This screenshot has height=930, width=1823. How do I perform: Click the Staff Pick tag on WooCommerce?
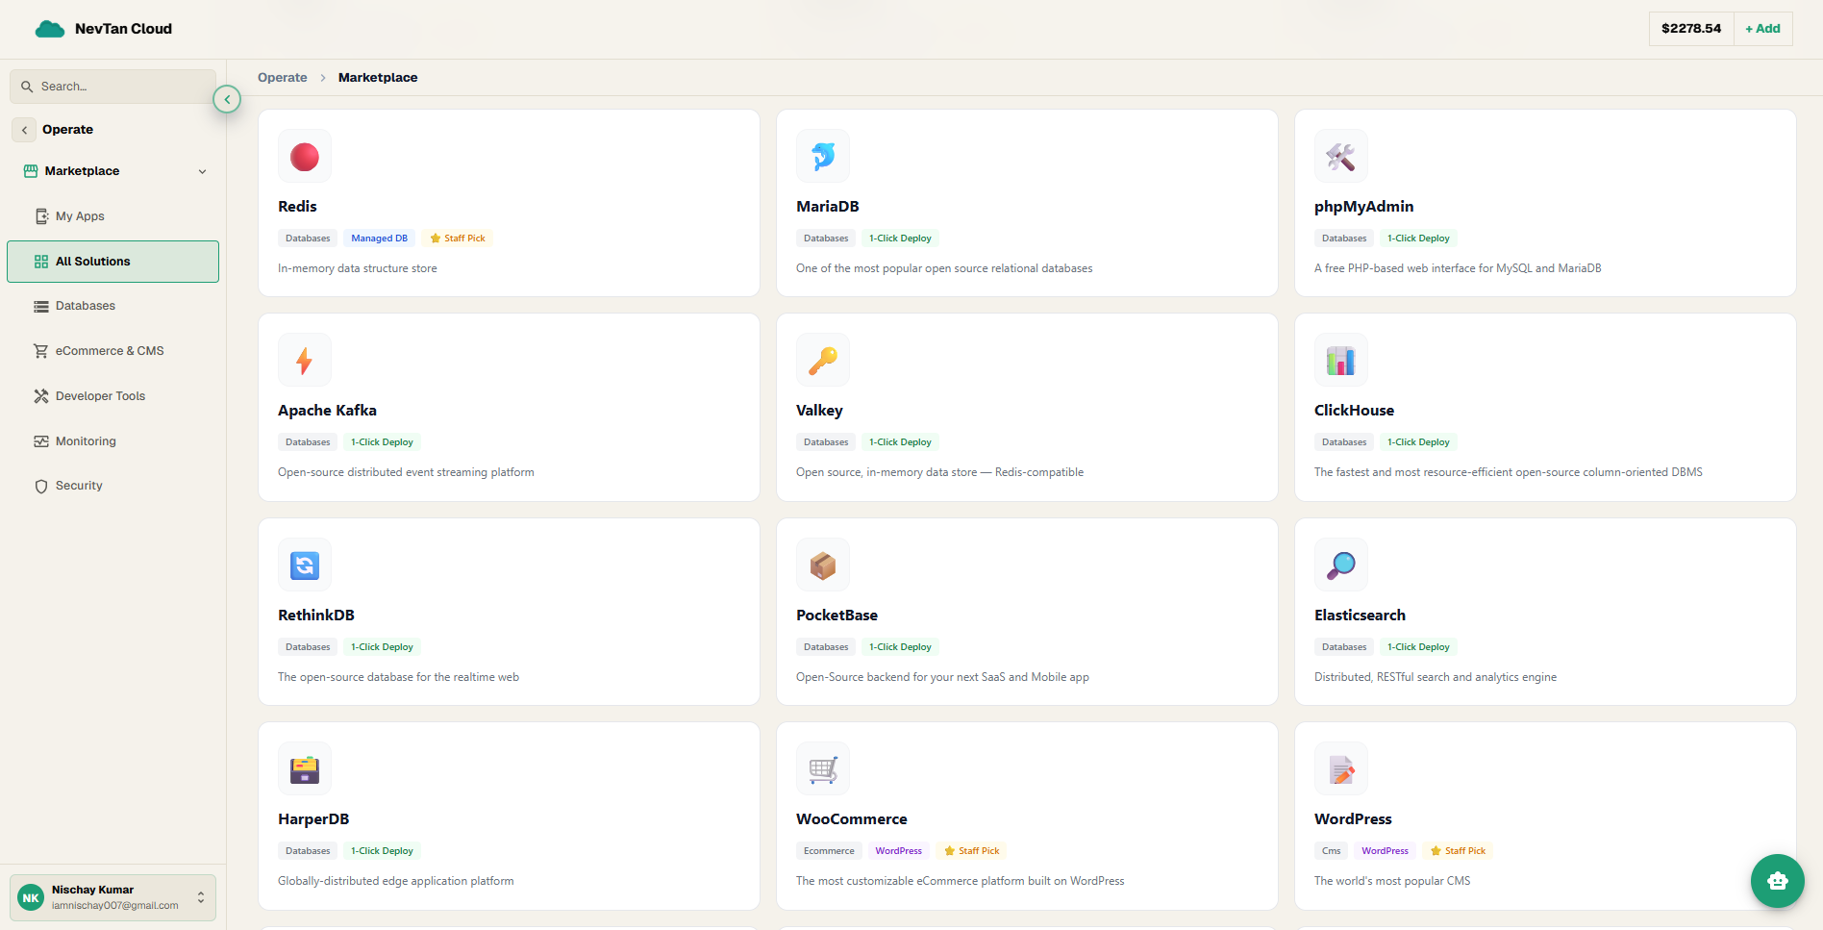click(971, 851)
